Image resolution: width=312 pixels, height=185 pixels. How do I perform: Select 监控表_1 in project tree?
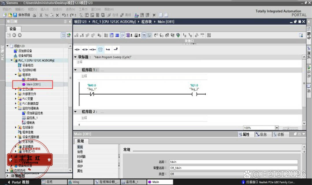[32, 118]
